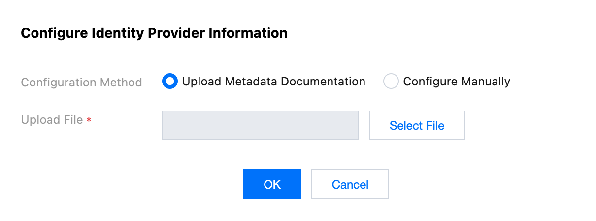
Task: Click the Upload File field label
Action: 52,120
